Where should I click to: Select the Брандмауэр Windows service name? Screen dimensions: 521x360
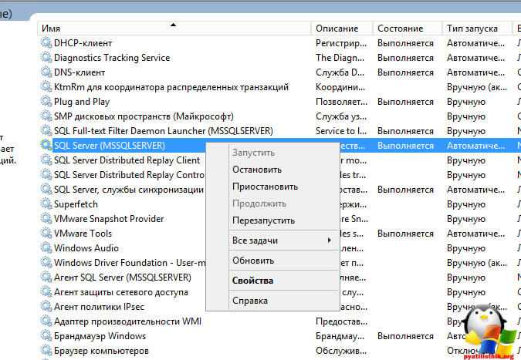(100, 336)
